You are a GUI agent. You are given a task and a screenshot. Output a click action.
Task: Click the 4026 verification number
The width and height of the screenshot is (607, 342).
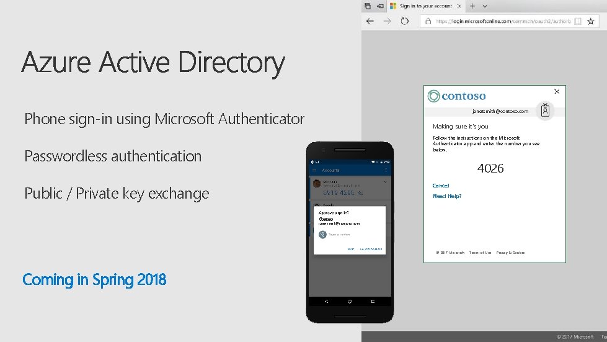click(490, 168)
